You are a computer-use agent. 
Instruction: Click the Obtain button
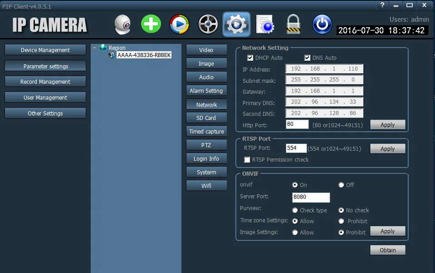click(387, 250)
